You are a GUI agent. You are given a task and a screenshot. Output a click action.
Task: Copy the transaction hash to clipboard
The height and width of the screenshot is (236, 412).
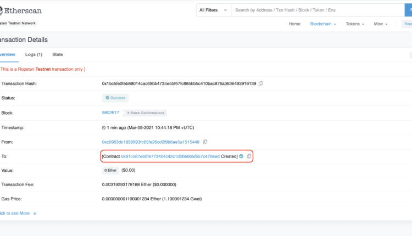coord(261,83)
